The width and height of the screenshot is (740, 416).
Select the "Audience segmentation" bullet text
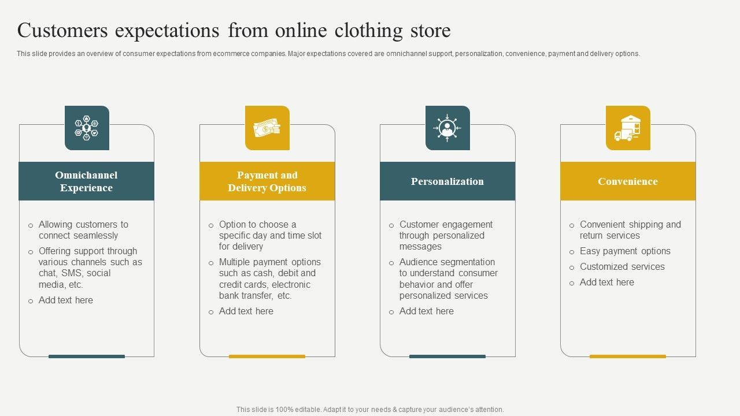[x=449, y=278]
